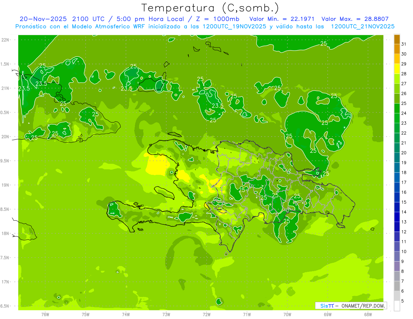This screenshot has height=319, width=413.
Task: Click the color scale label "28"
Action: click(404, 74)
